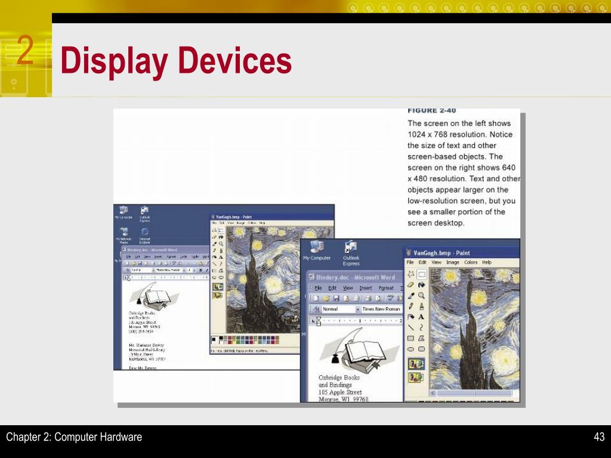Screen dimensions: 611x458
Task: Select the Brush tool in 640x480 Paint
Action: click(x=421, y=306)
